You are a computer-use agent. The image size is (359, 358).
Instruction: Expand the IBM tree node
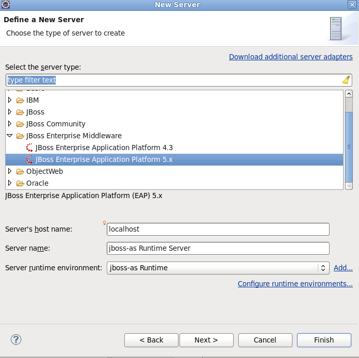pos(10,100)
